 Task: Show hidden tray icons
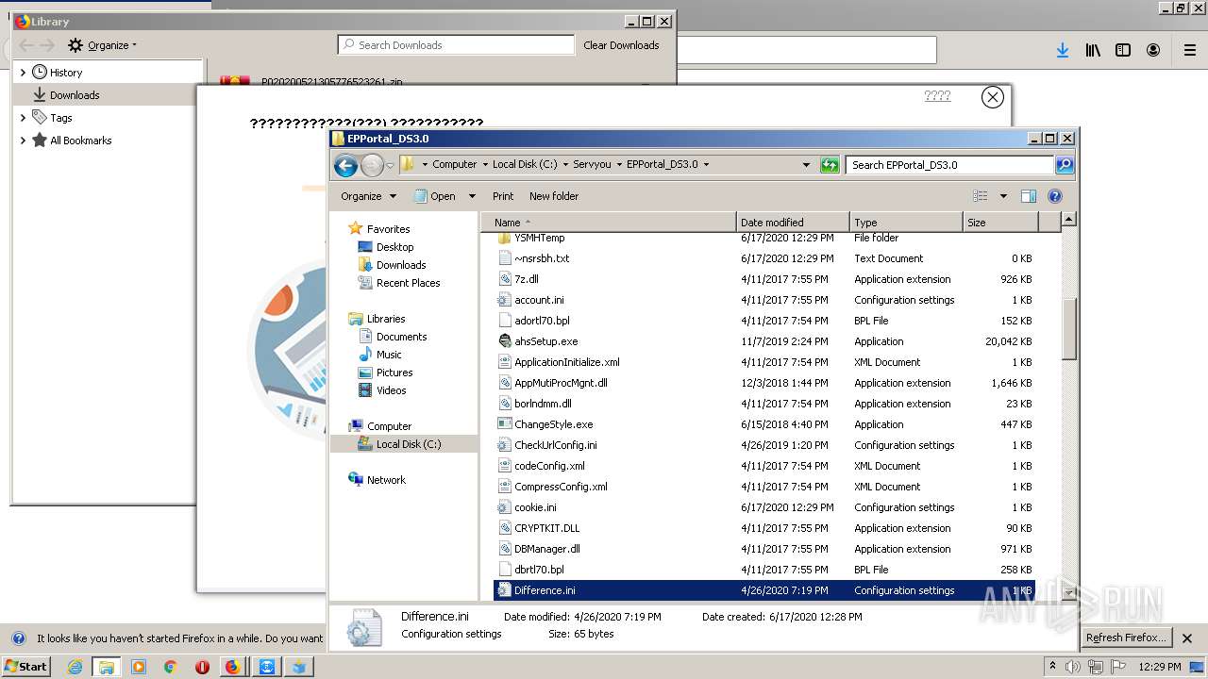click(x=1052, y=666)
